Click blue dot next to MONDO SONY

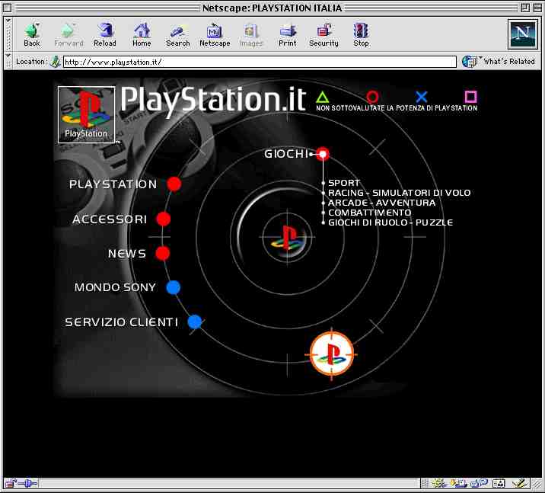[174, 287]
